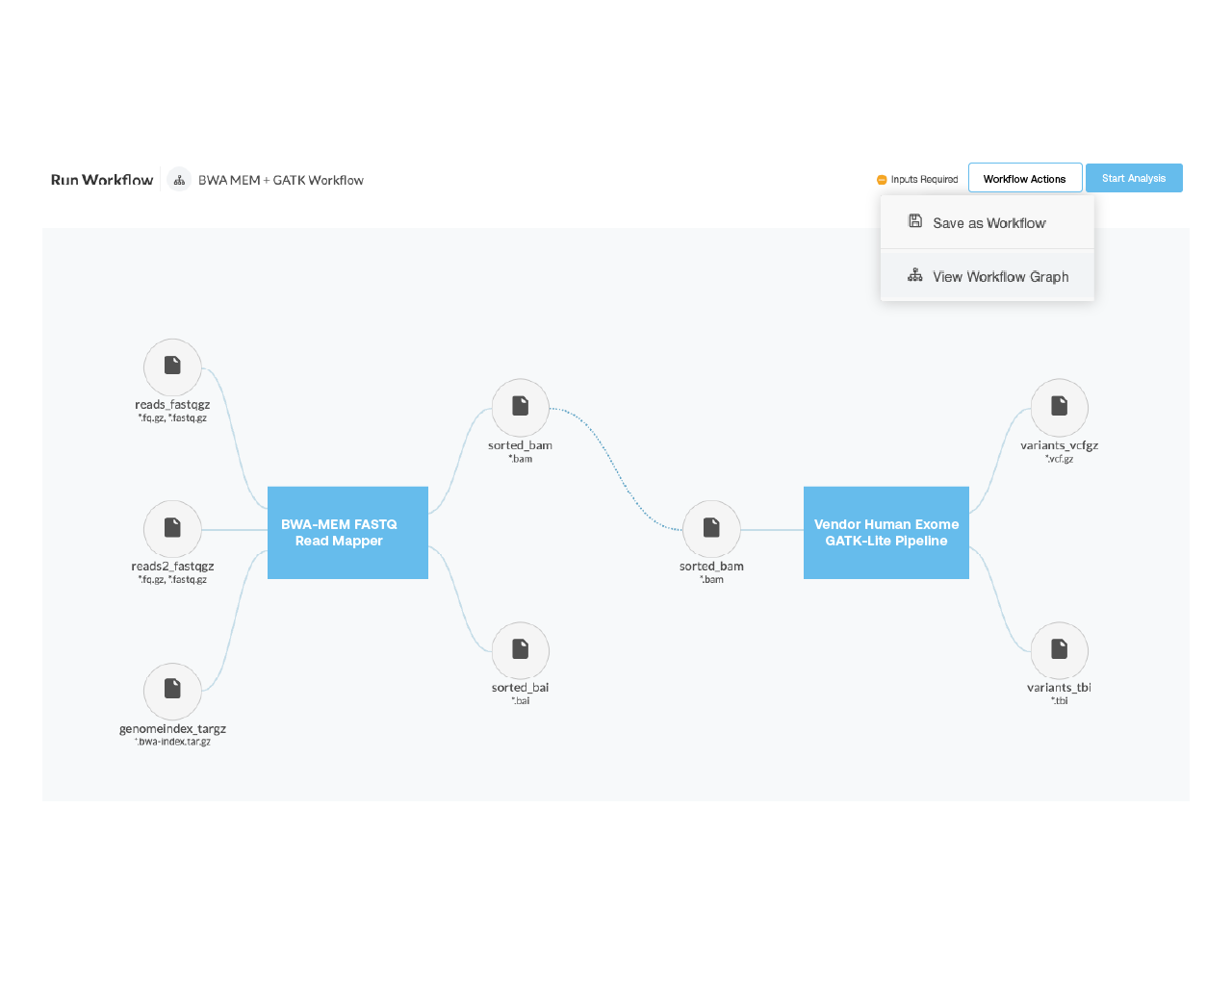Click the variants_vcfgz label text
The width and height of the screenshot is (1232, 985).
tap(1060, 445)
